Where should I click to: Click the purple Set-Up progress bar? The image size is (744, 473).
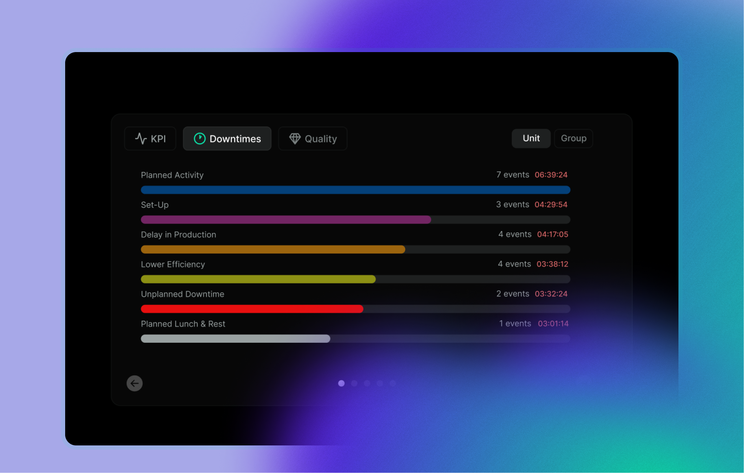point(286,220)
